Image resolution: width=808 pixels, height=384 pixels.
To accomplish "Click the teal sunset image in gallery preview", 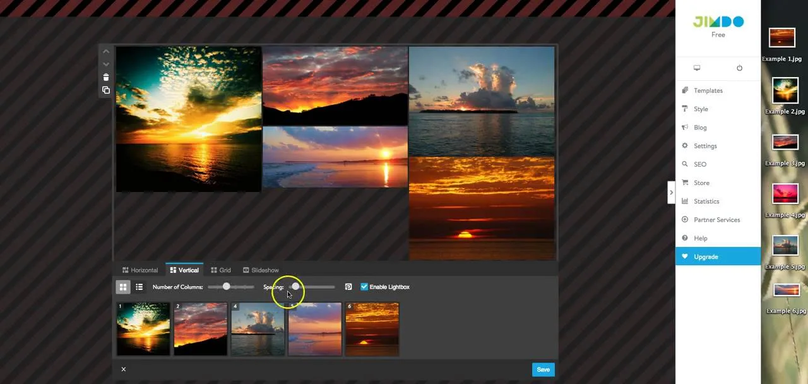I will [x=189, y=119].
